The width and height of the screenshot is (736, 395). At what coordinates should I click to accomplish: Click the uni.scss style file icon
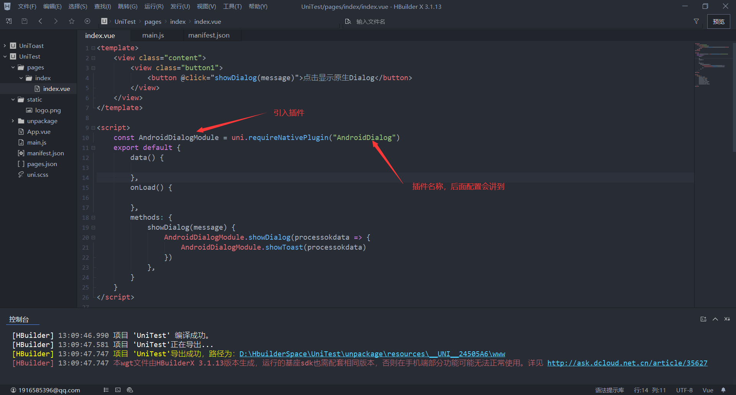point(21,174)
